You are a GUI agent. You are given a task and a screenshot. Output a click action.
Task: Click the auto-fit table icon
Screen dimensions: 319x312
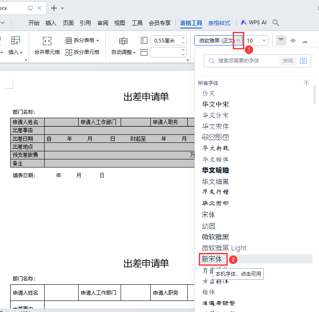(123, 41)
